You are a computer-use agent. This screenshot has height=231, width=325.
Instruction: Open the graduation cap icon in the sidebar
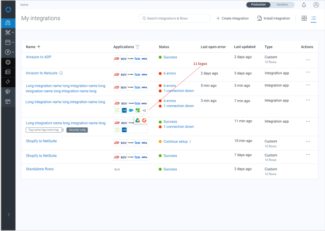[7, 91]
